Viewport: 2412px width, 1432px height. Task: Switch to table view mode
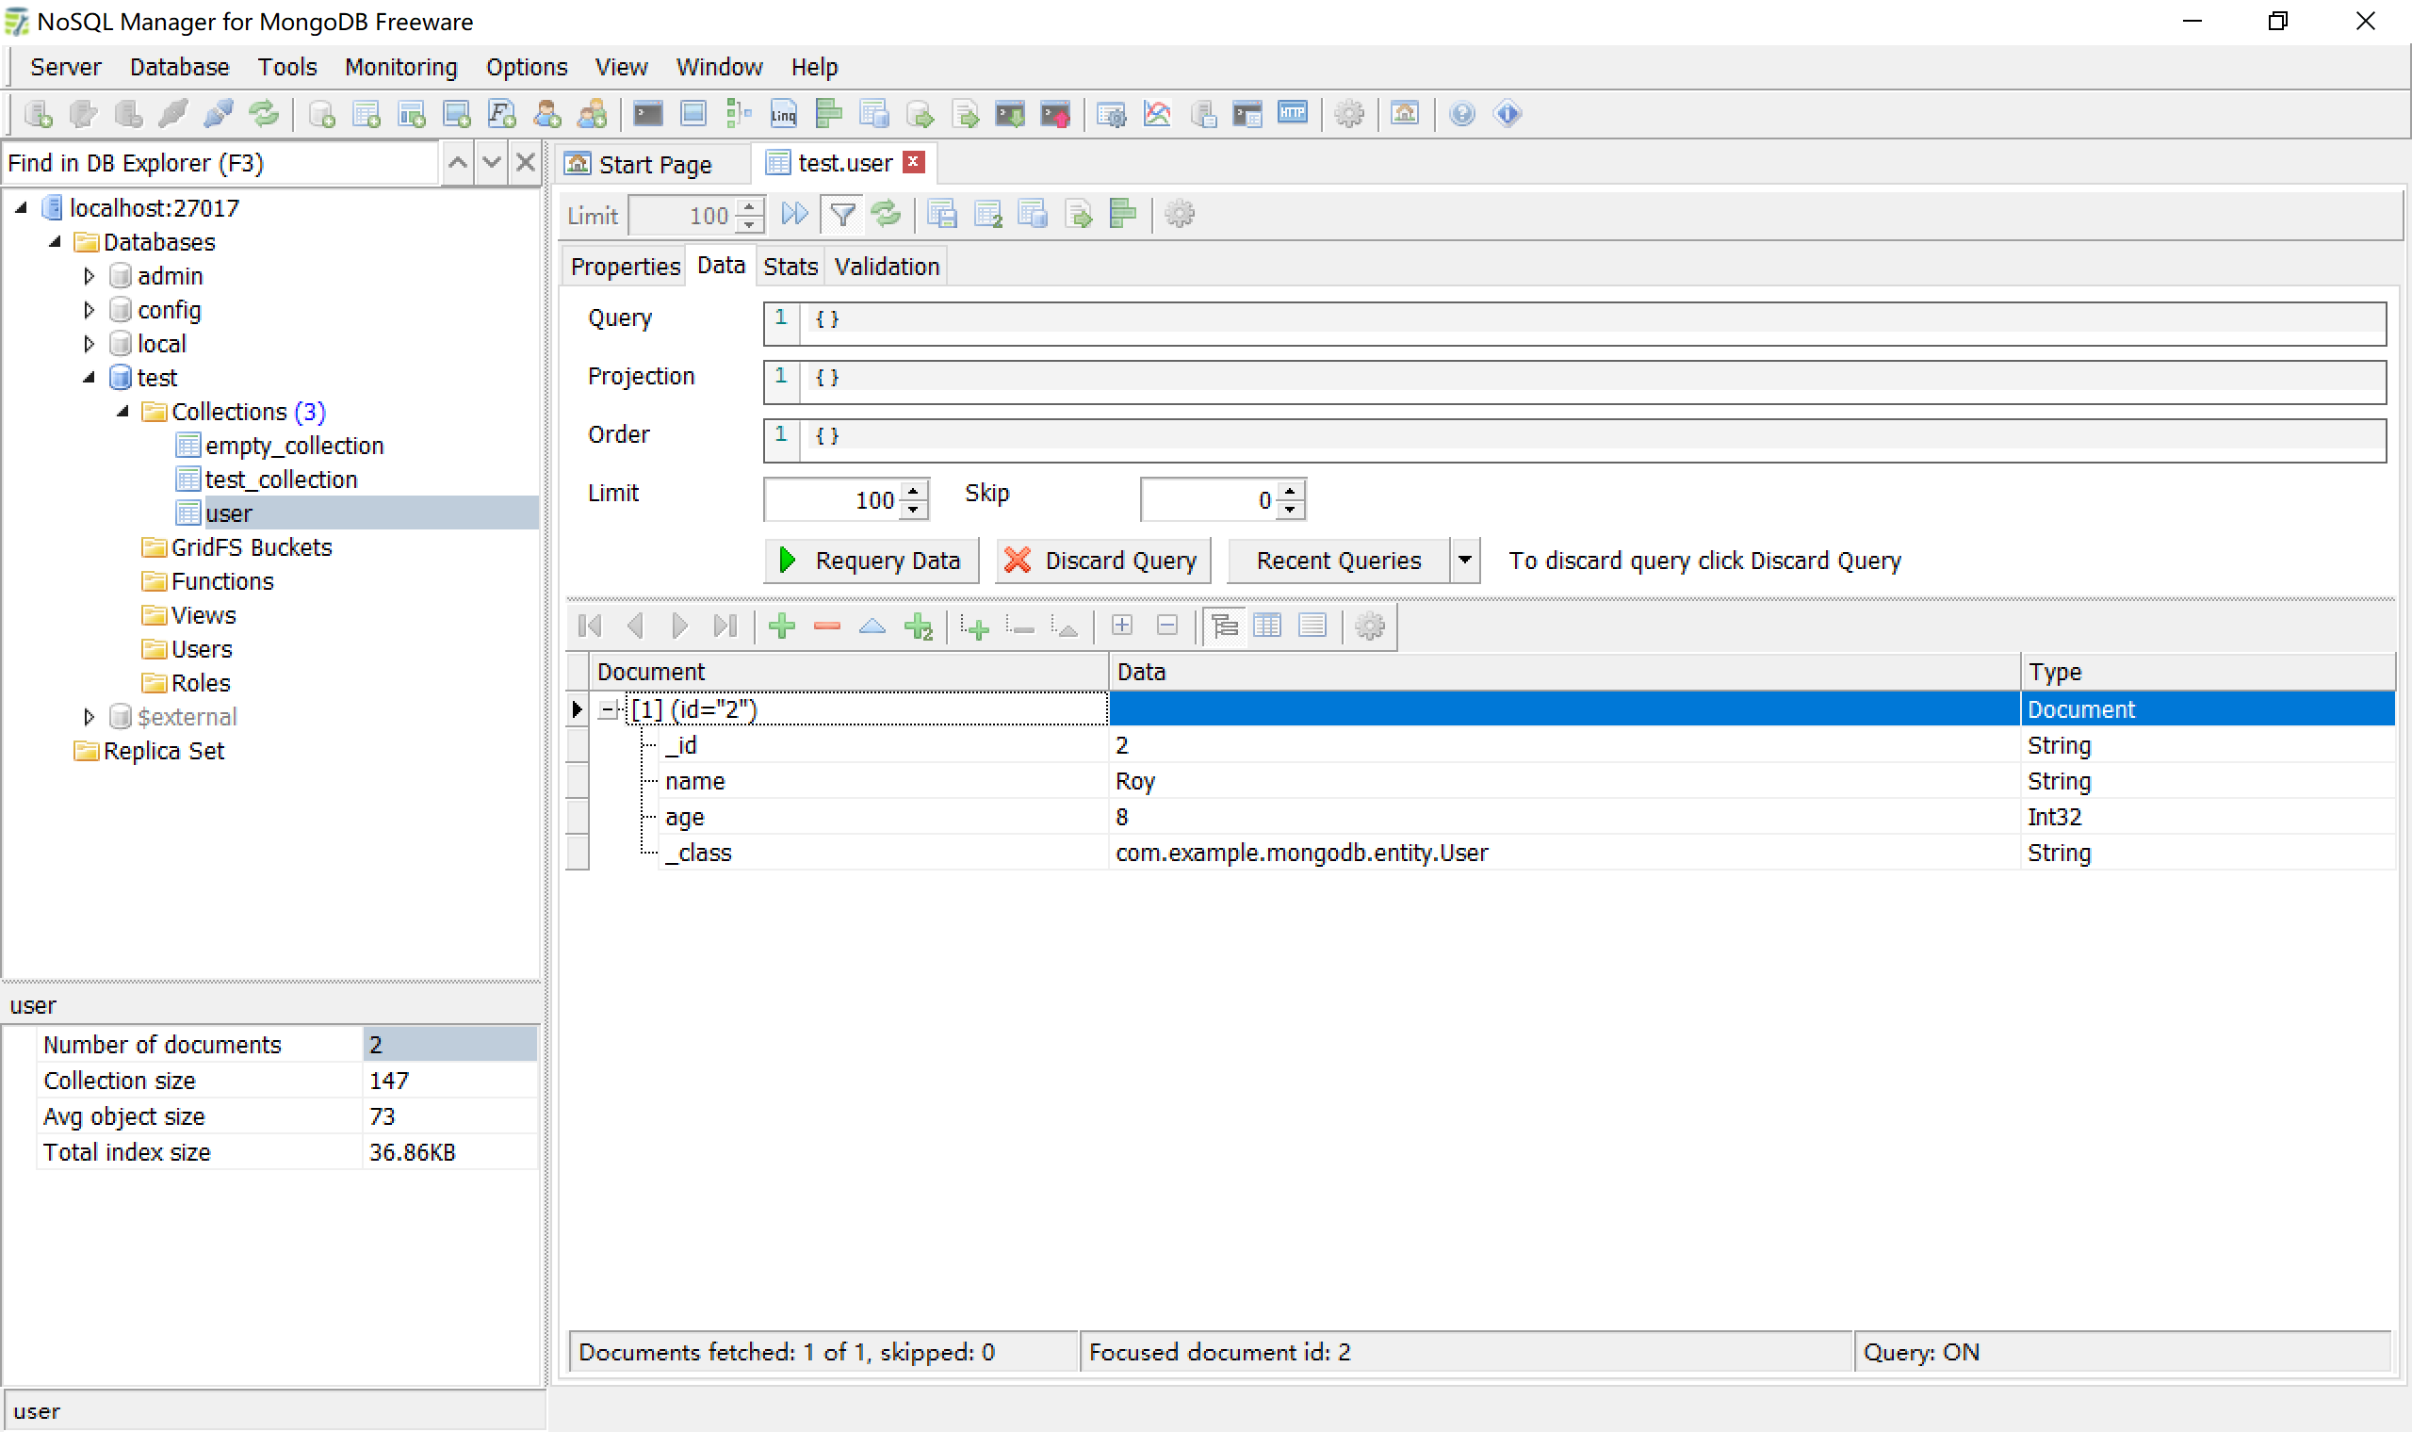1267,626
